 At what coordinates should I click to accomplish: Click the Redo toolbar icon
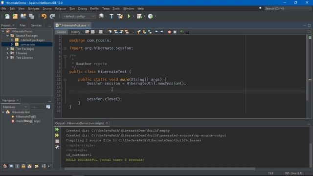point(52,16)
